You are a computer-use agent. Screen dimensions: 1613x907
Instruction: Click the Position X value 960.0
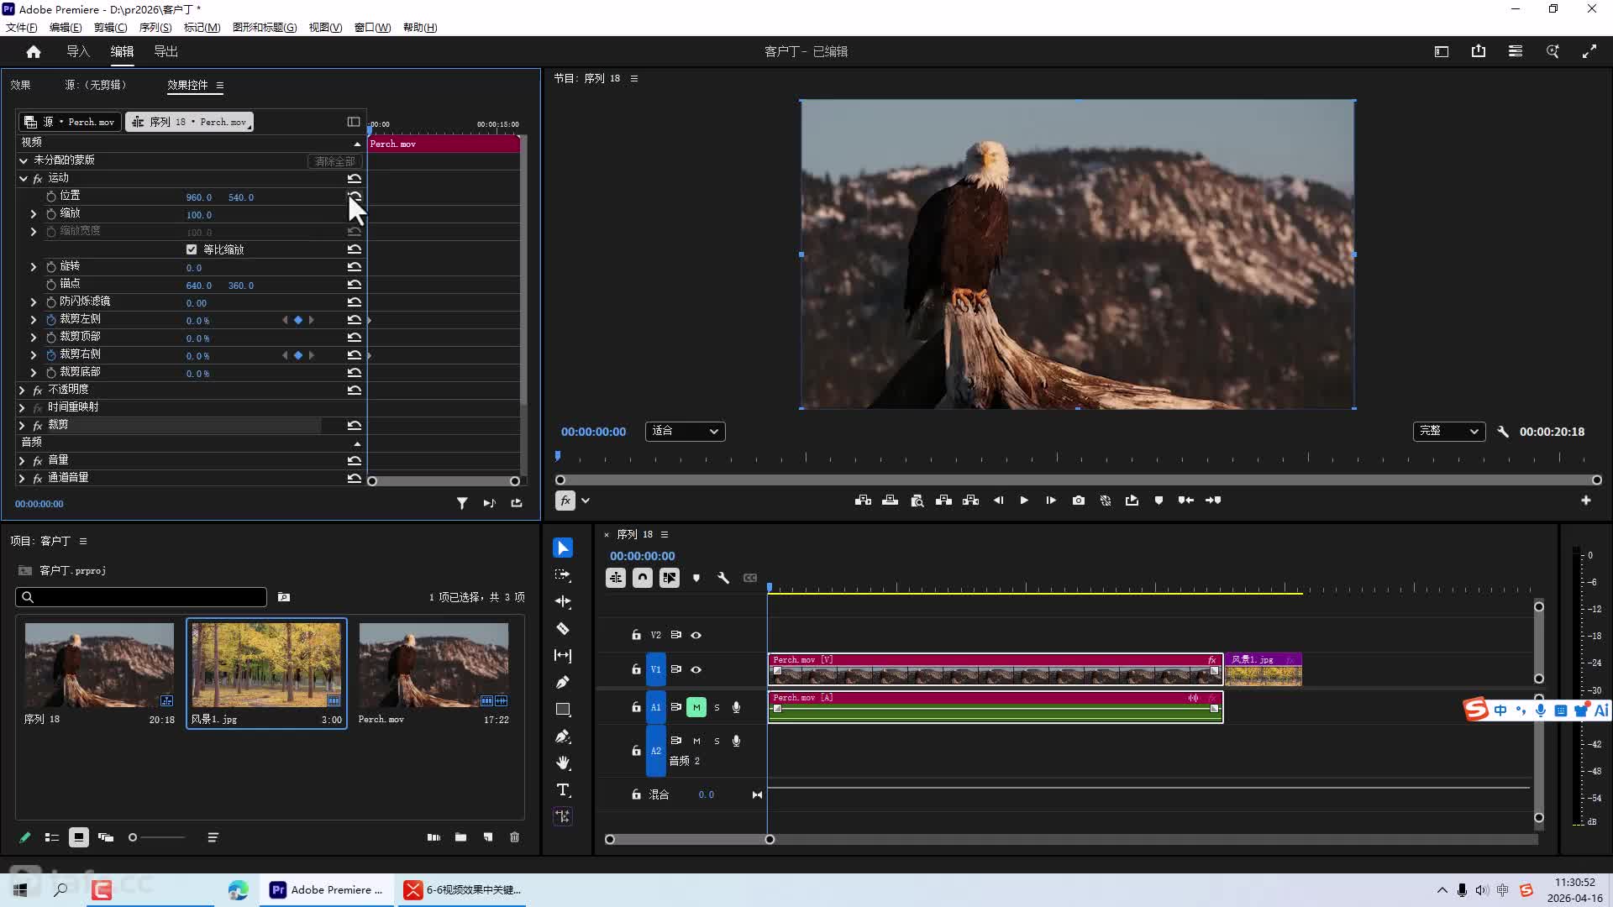click(x=199, y=197)
